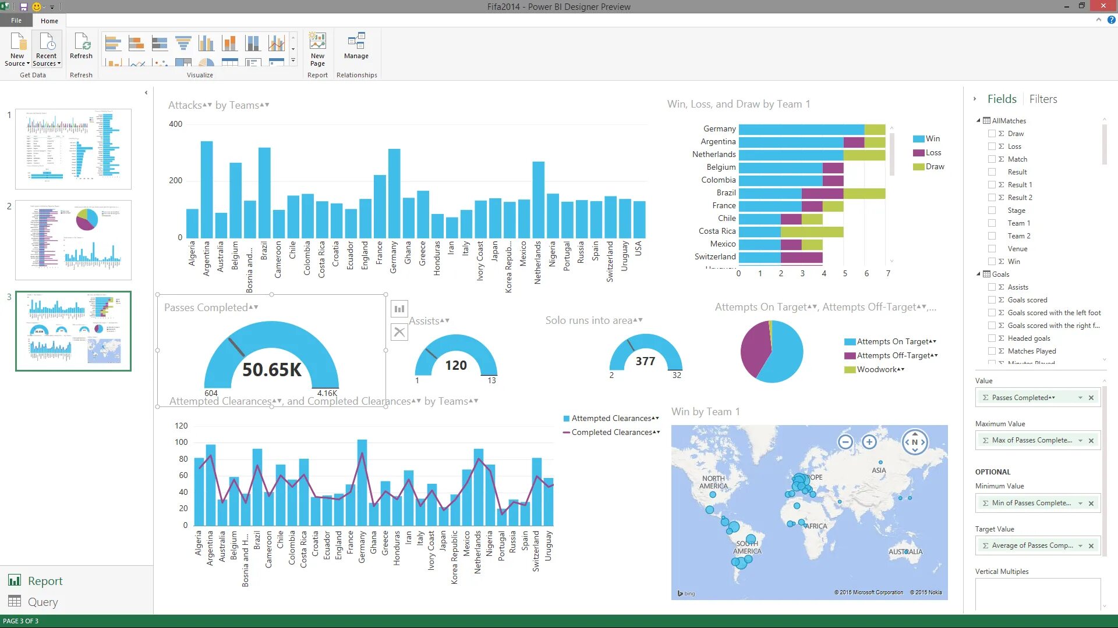Enable the Draw checkbox in legend
The image size is (1118, 628).
click(992, 133)
